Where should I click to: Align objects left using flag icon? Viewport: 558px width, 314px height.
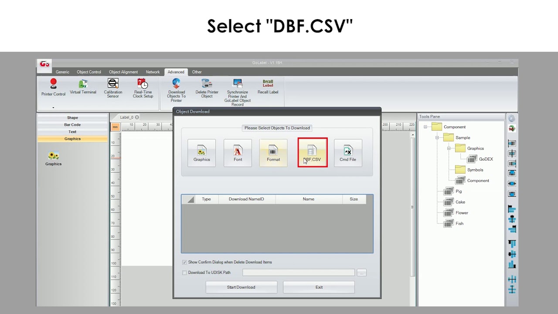512,210
